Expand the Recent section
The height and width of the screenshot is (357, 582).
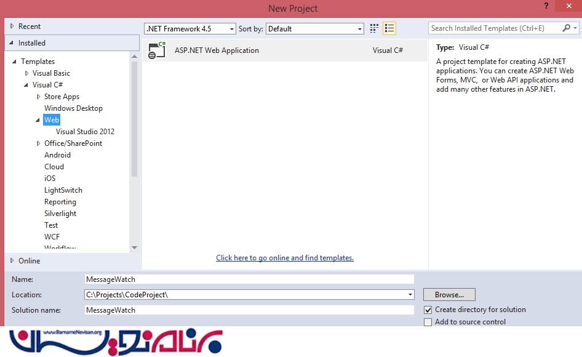coord(12,26)
